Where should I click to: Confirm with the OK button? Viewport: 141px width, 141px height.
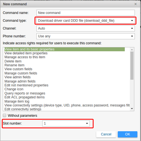[x=128, y=134]
